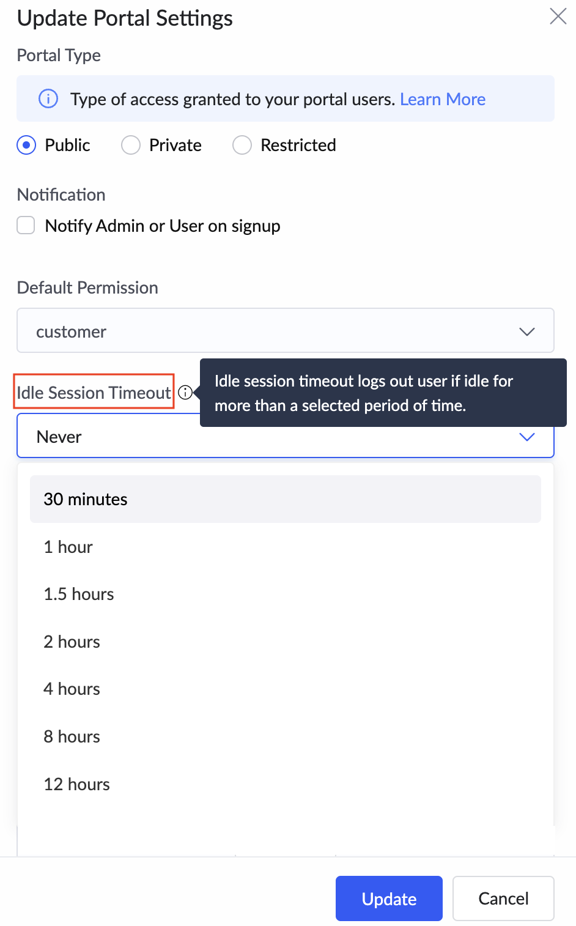Click the Update button
The height and width of the screenshot is (926, 576).
[x=389, y=898]
